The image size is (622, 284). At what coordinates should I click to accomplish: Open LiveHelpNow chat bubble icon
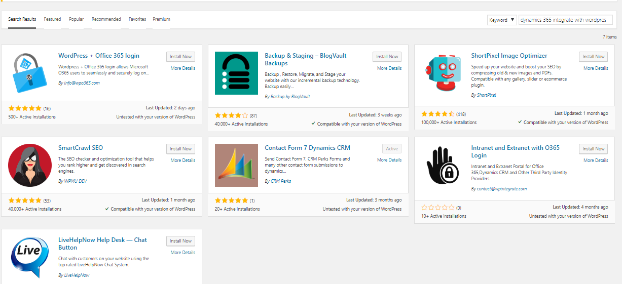tap(30, 257)
